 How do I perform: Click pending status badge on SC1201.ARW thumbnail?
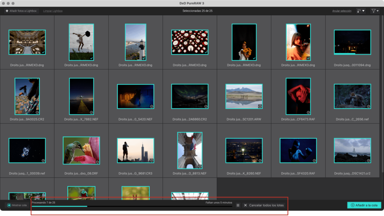pyautogui.click(x=260, y=106)
